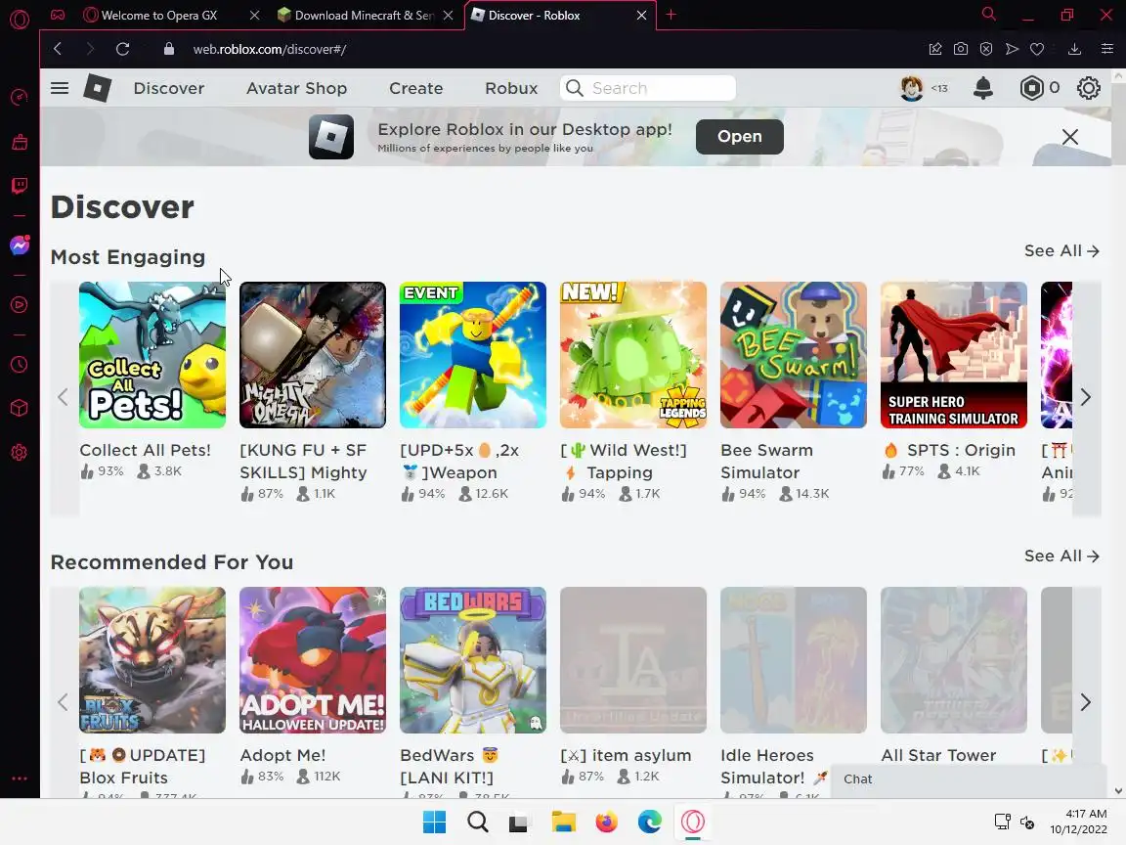
Task: Show previous Recommended games arrow
Action: click(64, 702)
